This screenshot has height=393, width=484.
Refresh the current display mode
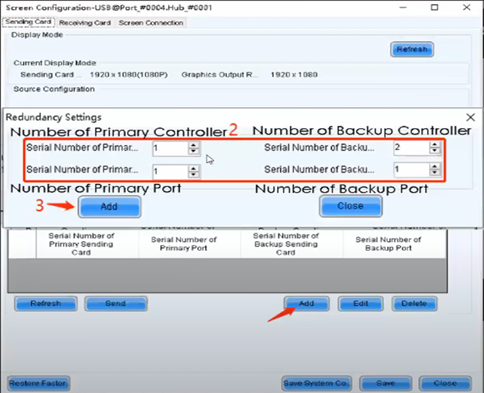pyautogui.click(x=411, y=50)
